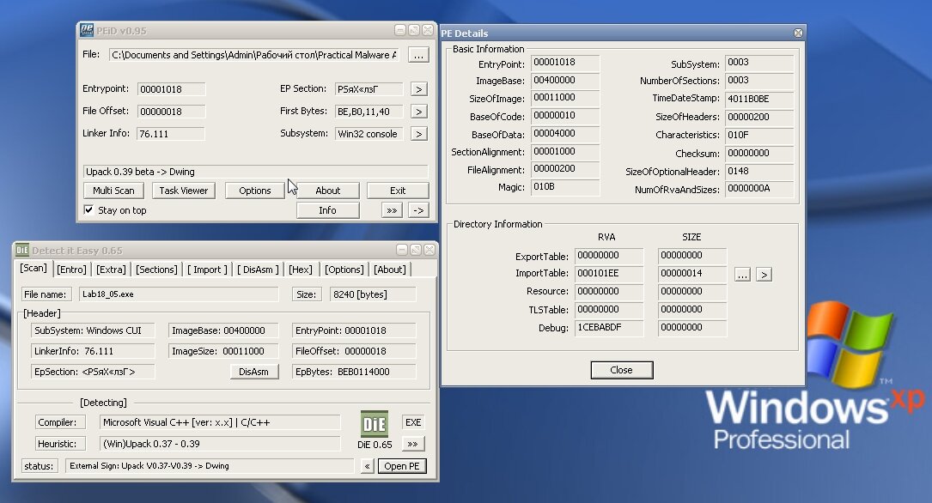Uncheck the Stay on top checkbox
The image size is (932, 503).
click(x=88, y=210)
